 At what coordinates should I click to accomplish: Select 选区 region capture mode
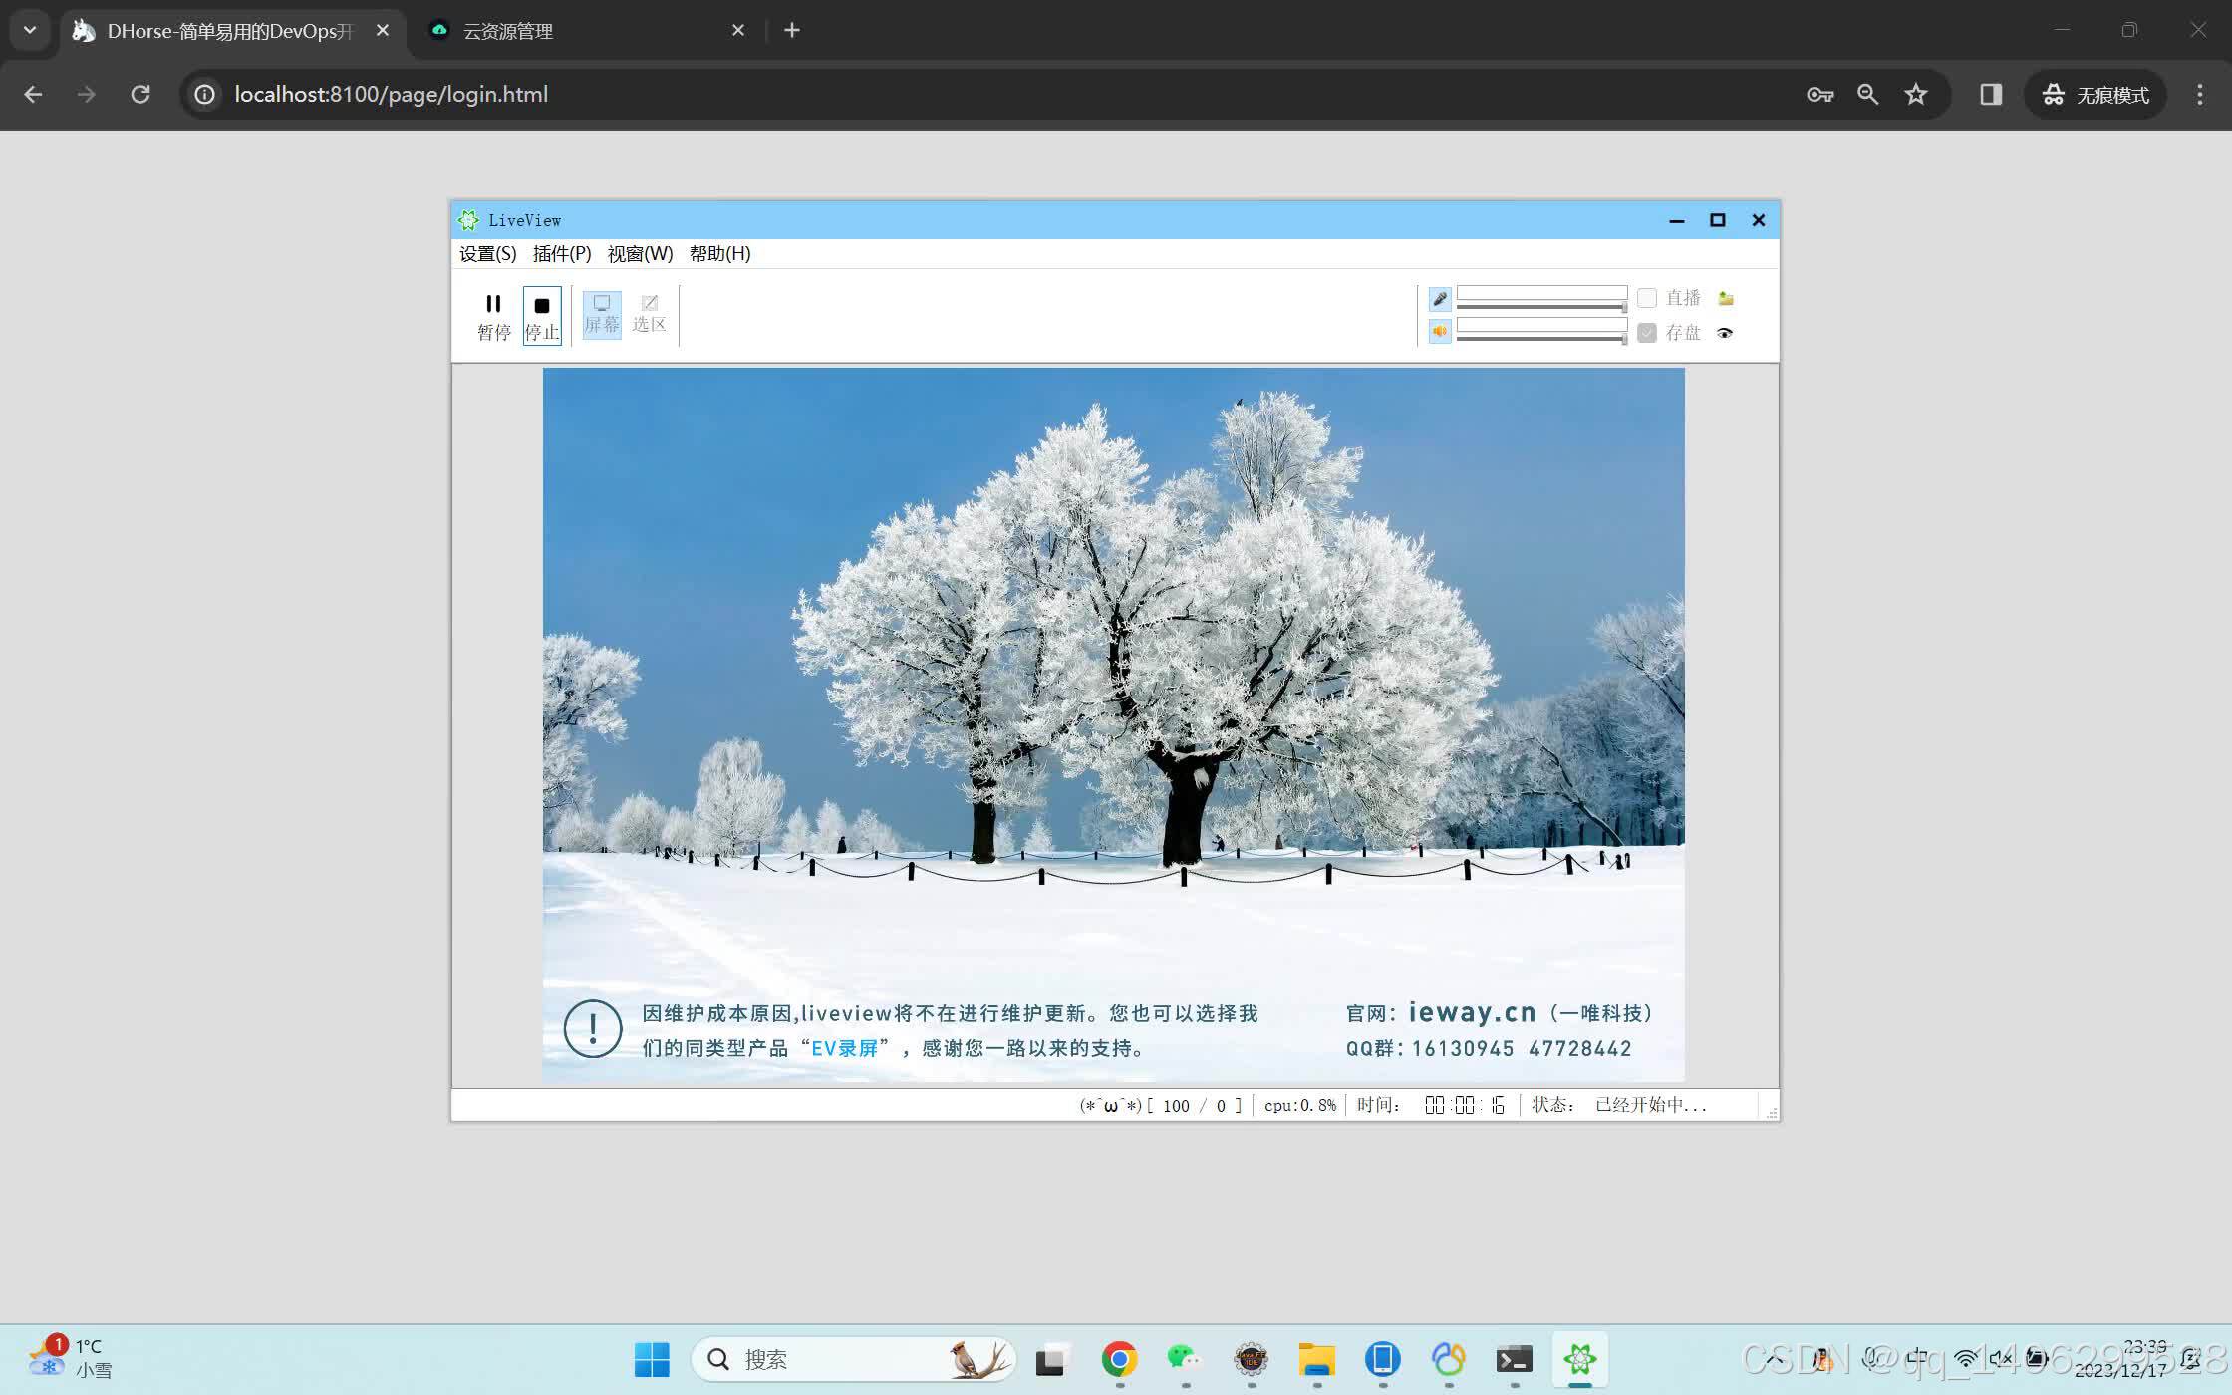pyautogui.click(x=649, y=314)
